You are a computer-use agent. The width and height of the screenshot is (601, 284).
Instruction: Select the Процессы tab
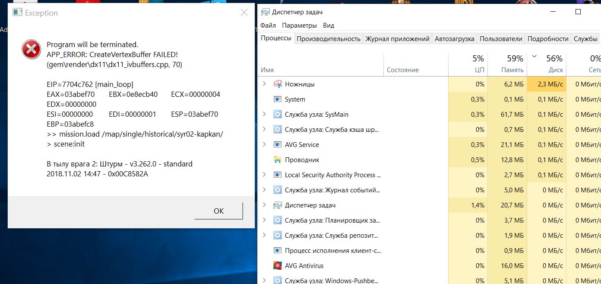coord(276,38)
